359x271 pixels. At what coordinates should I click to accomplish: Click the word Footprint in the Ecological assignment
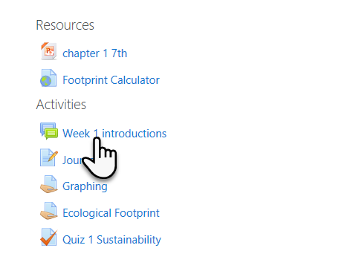point(137,213)
